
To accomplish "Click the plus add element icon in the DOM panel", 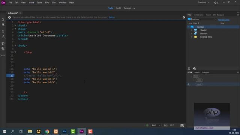I will (x=188, y=84).
